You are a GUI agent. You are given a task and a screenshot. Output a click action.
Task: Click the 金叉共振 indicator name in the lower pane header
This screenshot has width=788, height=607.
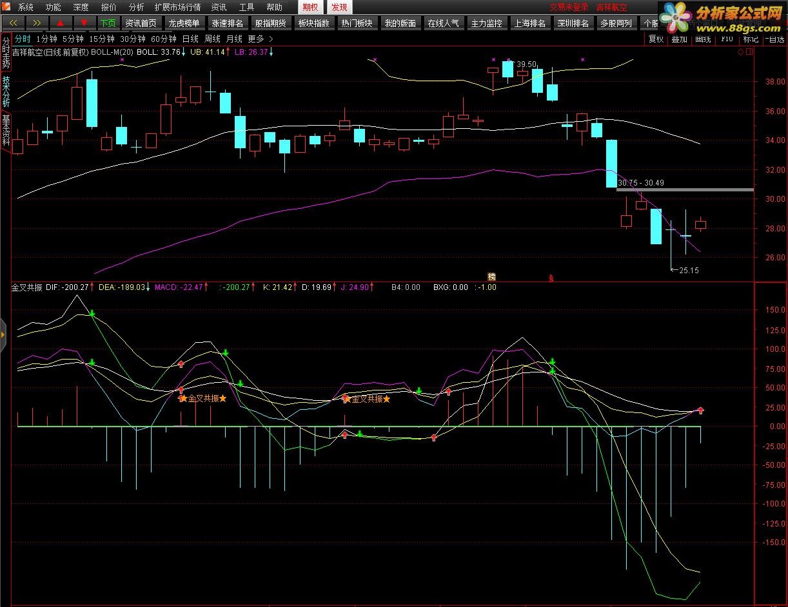(x=27, y=287)
